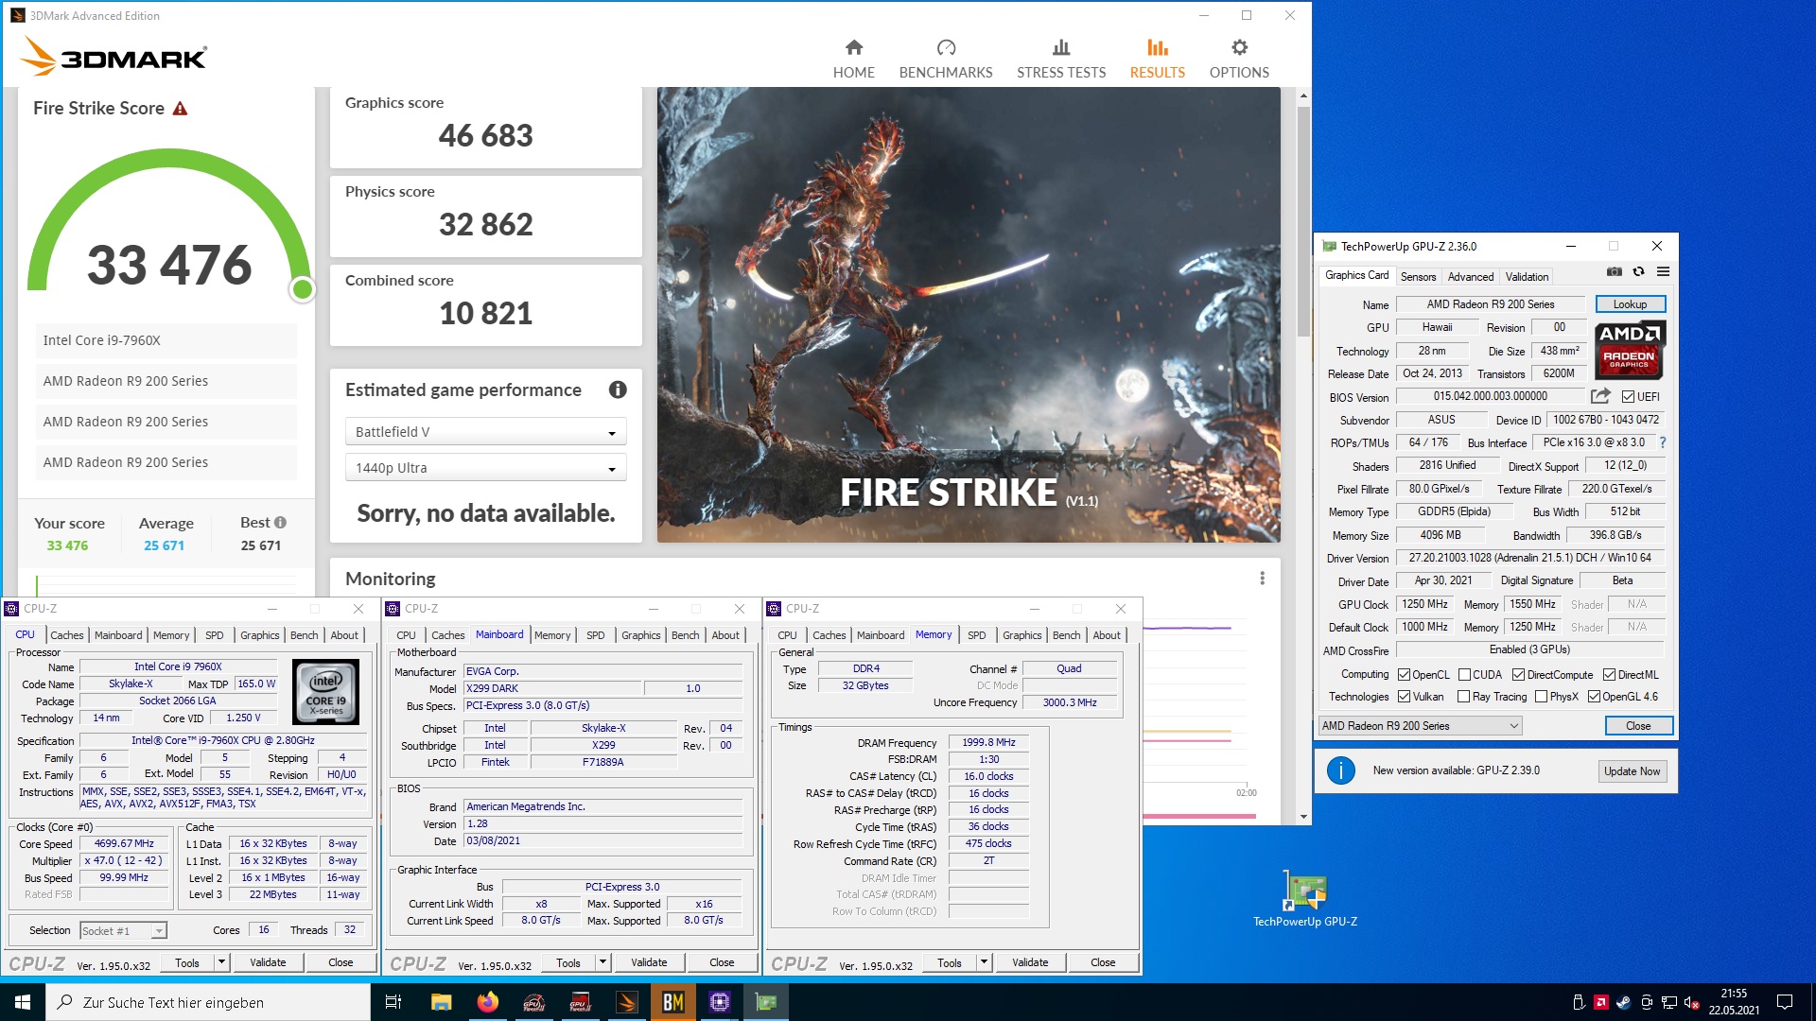Click the Intel Core i9 logo in CPU-Z
The height and width of the screenshot is (1021, 1816).
click(326, 692)
